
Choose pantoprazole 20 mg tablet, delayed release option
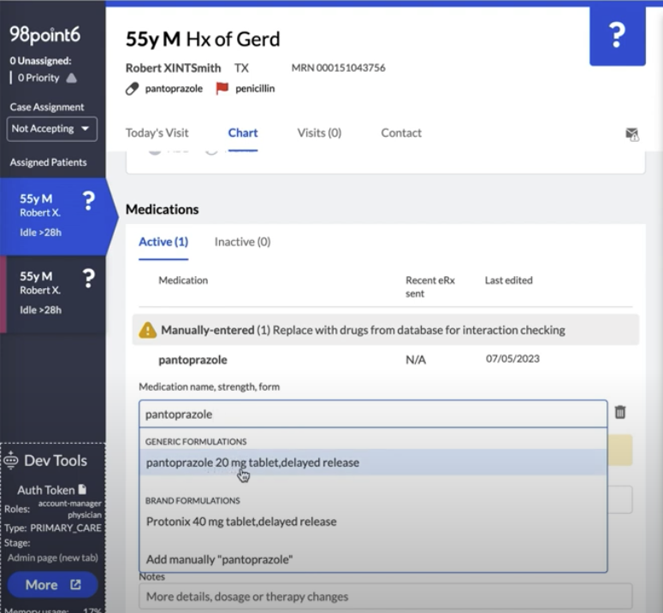pyautogui.click(x=373, y=463)
